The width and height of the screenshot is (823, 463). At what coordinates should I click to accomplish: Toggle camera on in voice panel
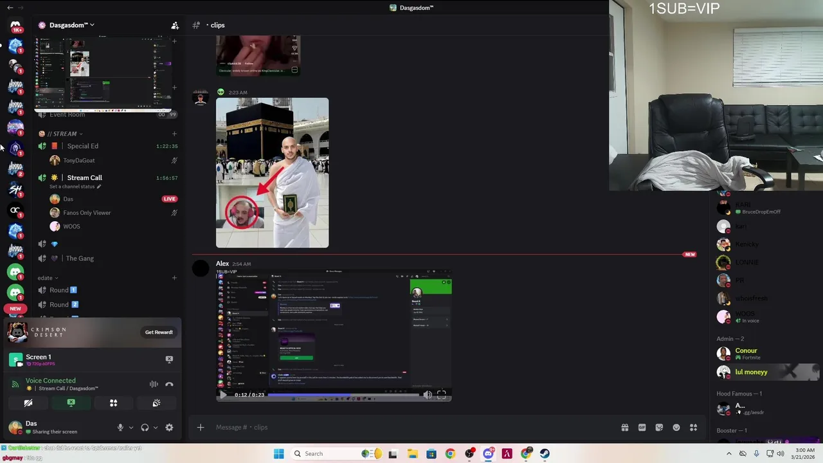28,403
